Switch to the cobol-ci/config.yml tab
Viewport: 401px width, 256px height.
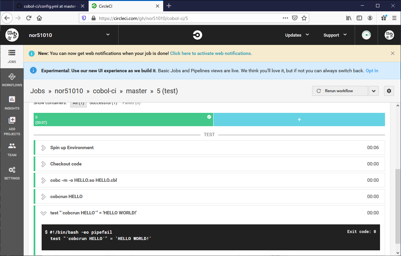(51, 6)
